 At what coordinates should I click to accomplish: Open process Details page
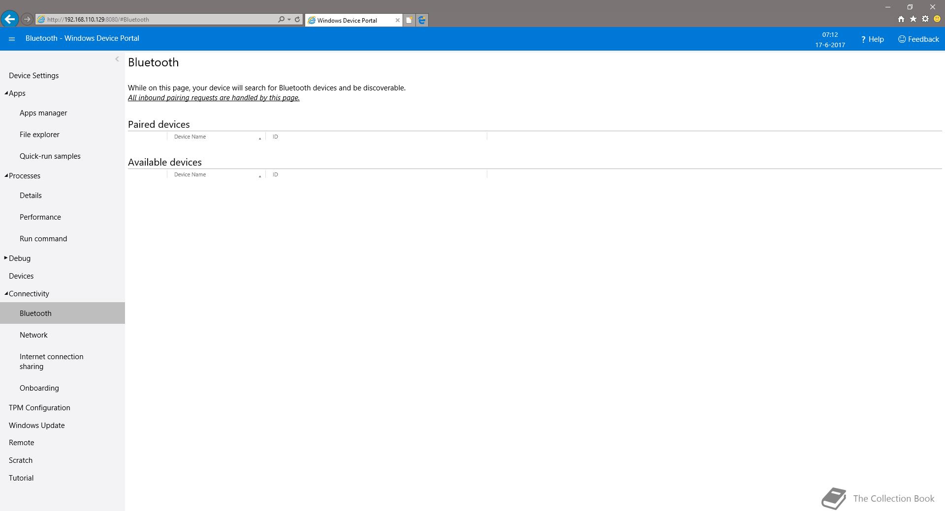31,196
